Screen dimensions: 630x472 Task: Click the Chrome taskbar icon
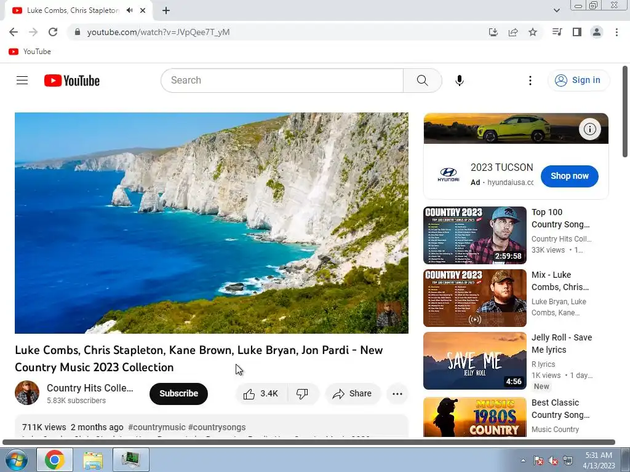click(x=55, y=460)
